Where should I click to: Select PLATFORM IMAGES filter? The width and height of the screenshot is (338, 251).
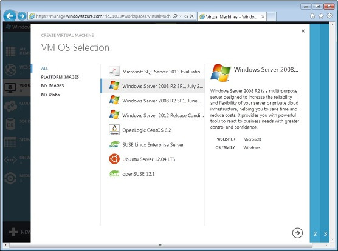point(60,77)
